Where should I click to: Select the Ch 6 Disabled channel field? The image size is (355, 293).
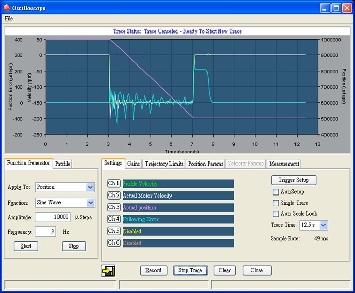pos(179,243)
